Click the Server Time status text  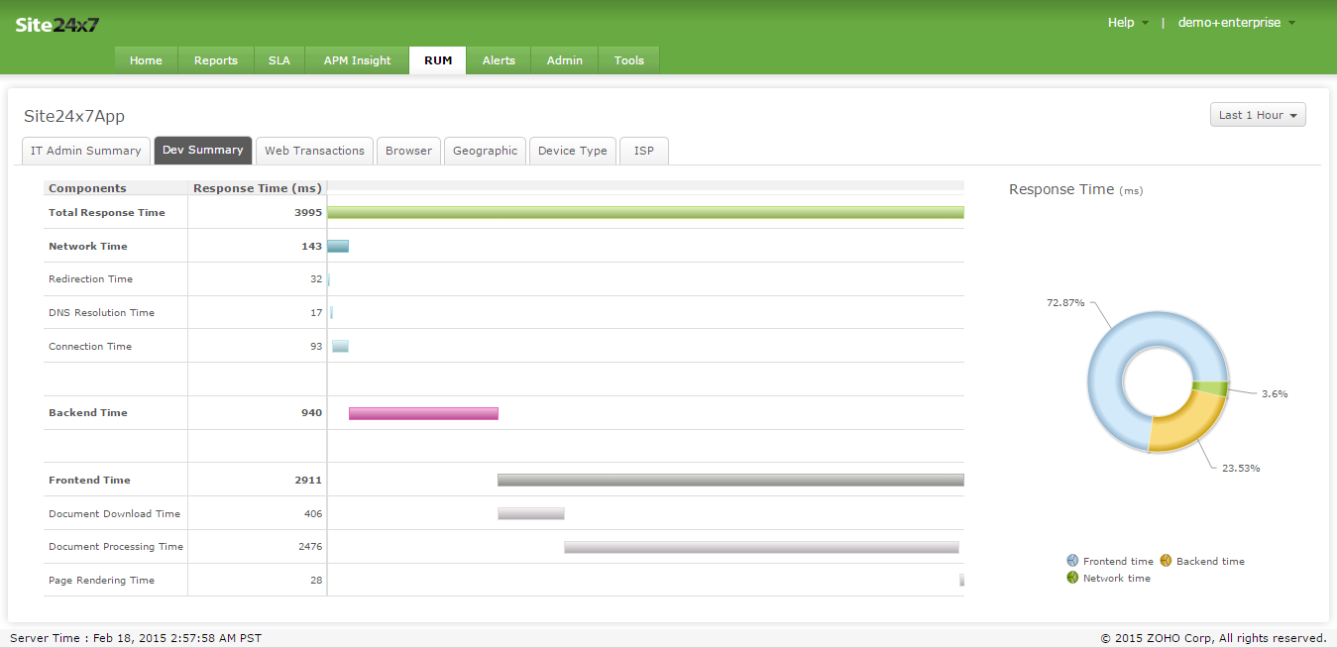click(136, 638)
